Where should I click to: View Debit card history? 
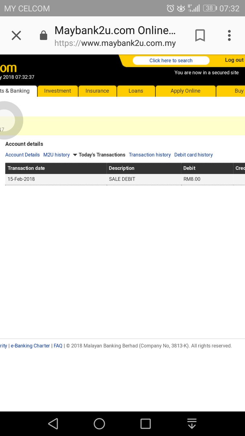click(193, 155)
